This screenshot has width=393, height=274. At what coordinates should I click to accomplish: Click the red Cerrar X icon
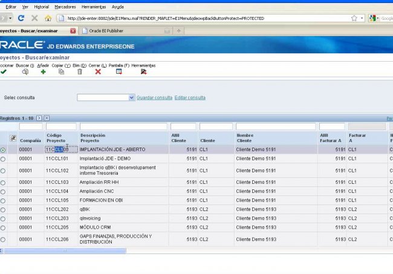coord(98,72)
